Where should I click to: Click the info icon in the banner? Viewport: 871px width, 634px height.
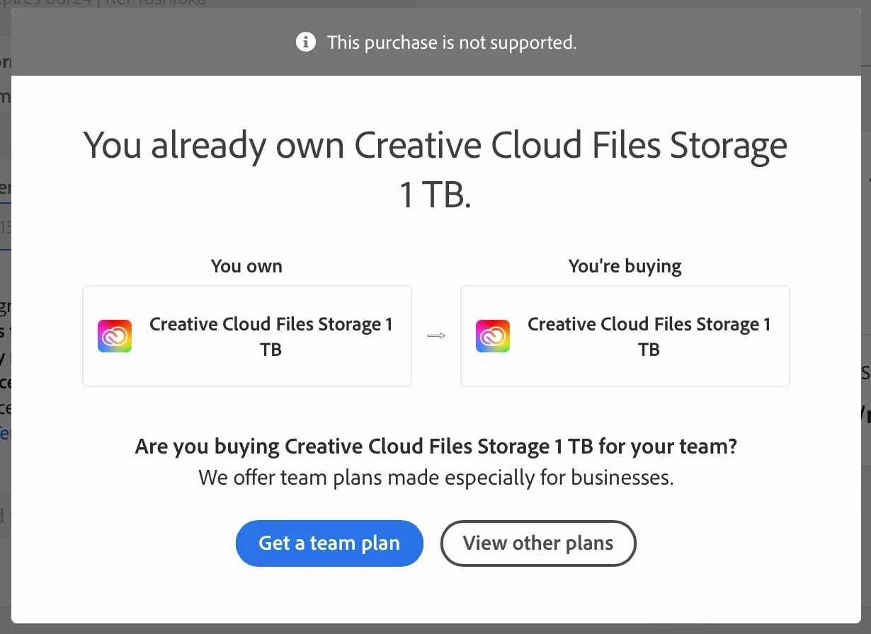pyautogui.click(x=305, y=42)
